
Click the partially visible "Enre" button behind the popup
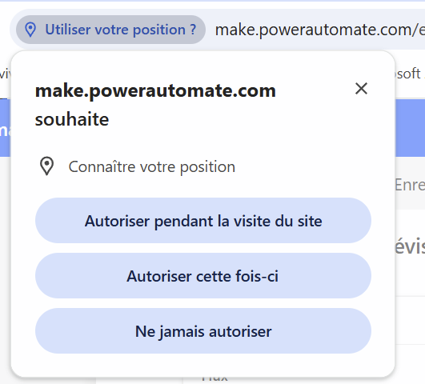(x=410, y=185)
